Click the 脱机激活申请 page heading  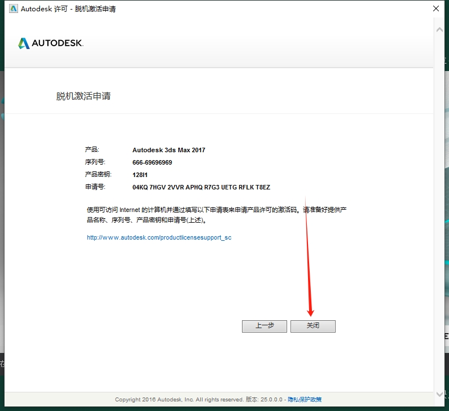click(x=83, y=96)
